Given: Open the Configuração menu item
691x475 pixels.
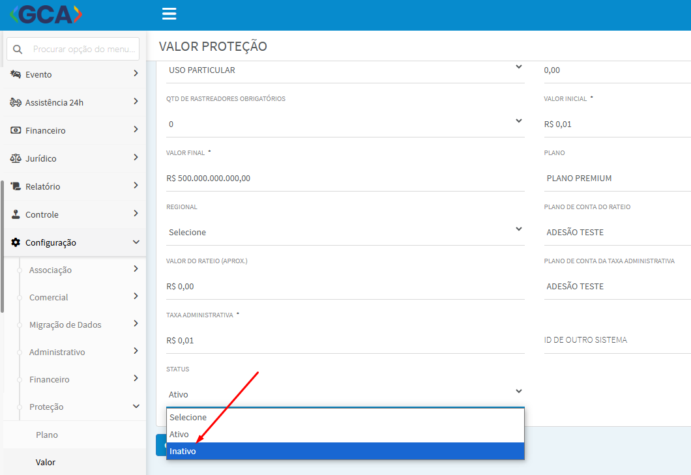Looking at the screenshot, I should click(x=75, y=242).
